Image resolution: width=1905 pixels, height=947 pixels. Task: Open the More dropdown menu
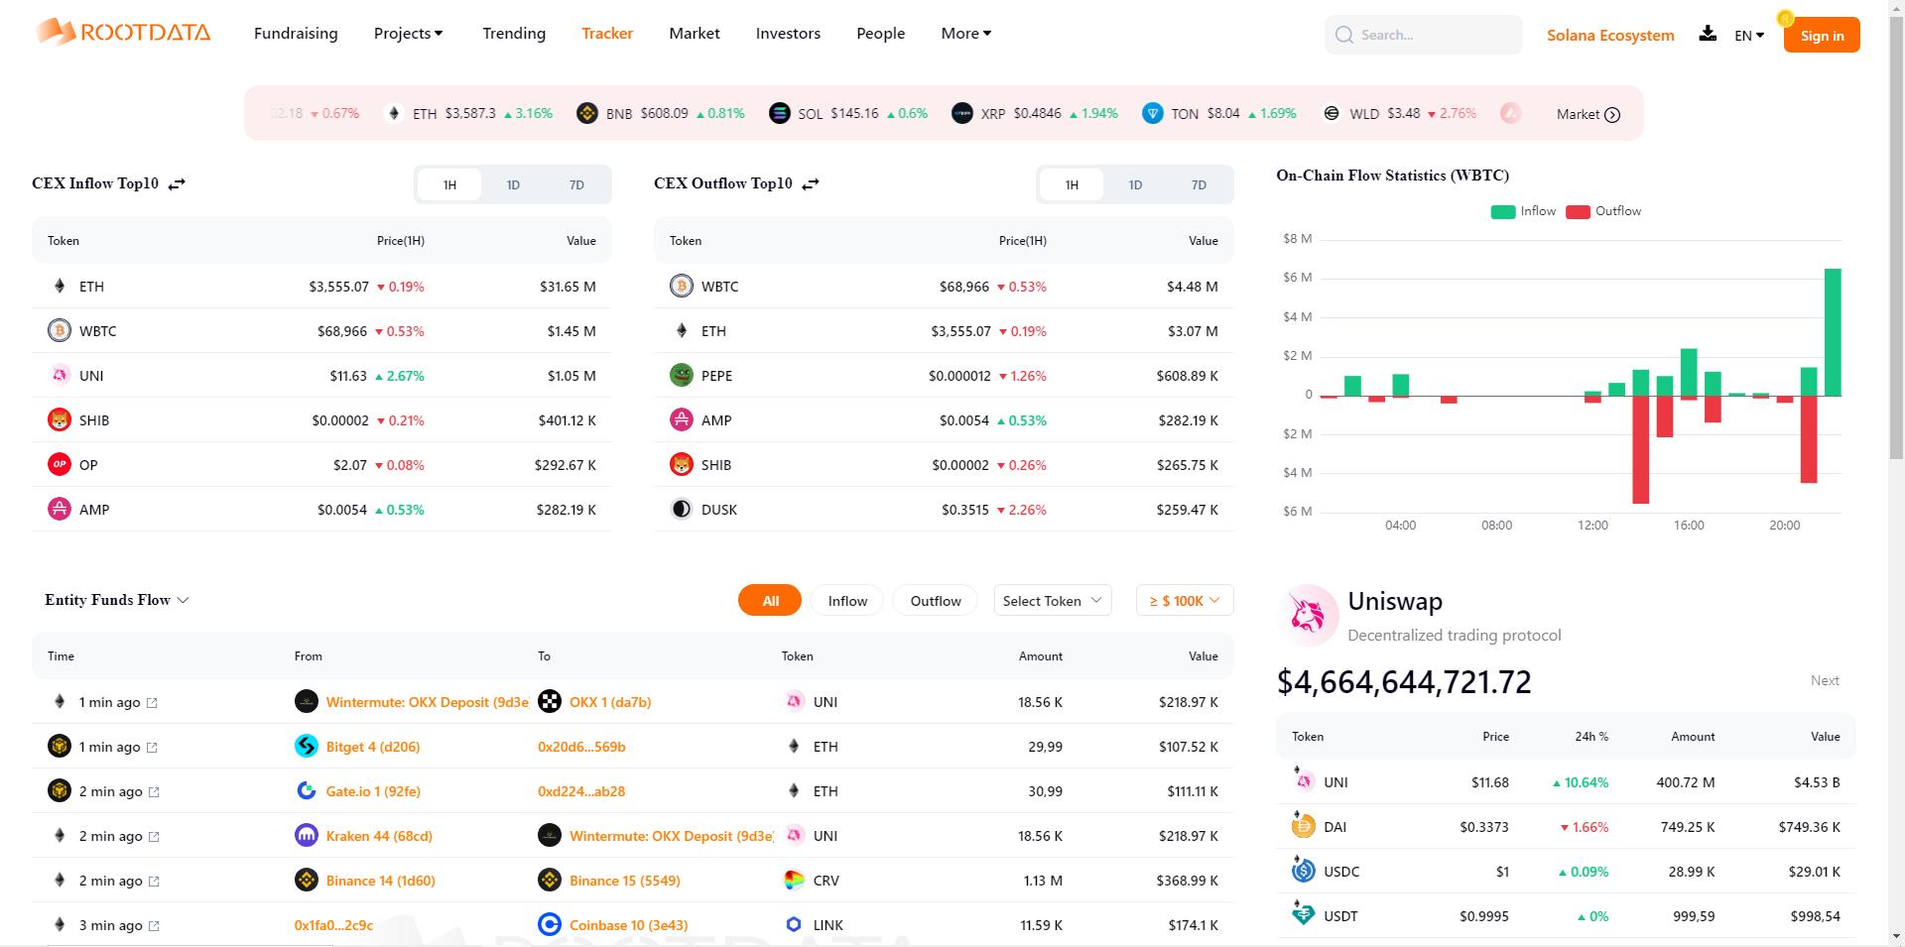point(966,33)
